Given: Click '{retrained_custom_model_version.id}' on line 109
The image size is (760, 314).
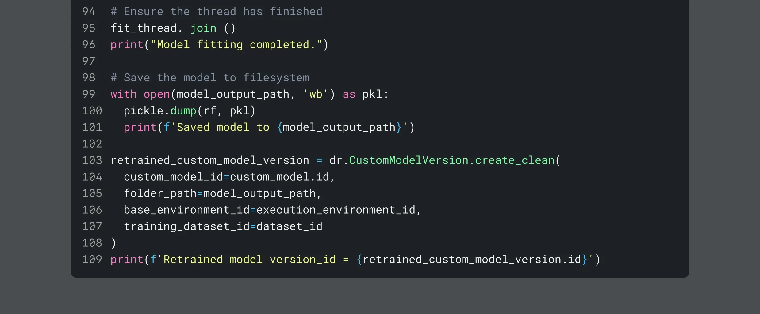Looking at the screenshot, I should tap(472, 260).
